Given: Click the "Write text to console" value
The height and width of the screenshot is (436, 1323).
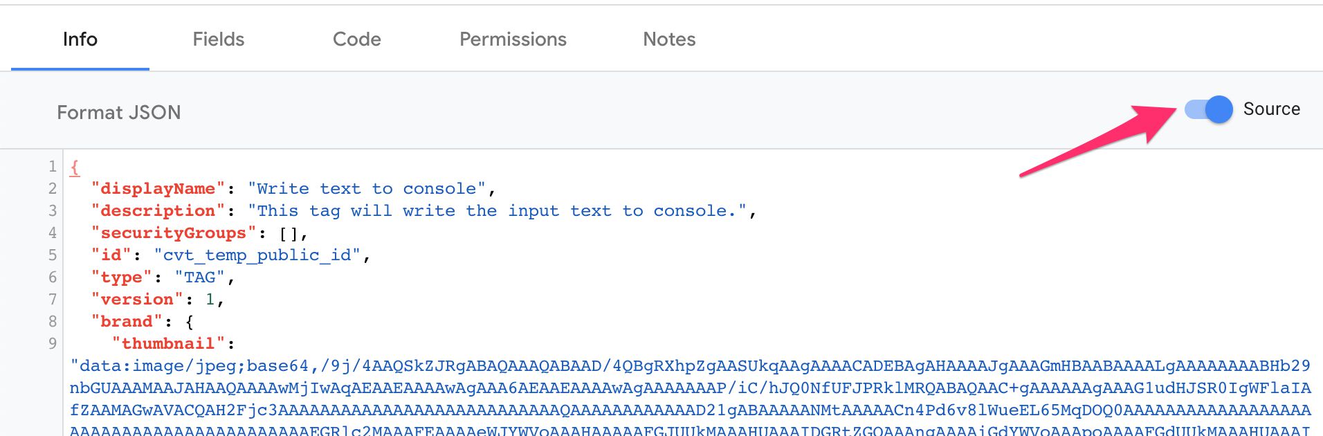Looking at the screenshot, I should 367,188.
